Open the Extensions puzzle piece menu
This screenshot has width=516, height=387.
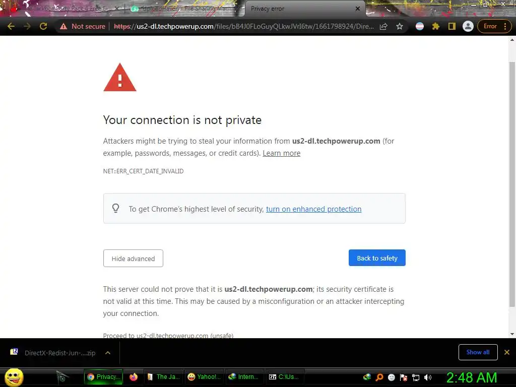coord(436,26)
